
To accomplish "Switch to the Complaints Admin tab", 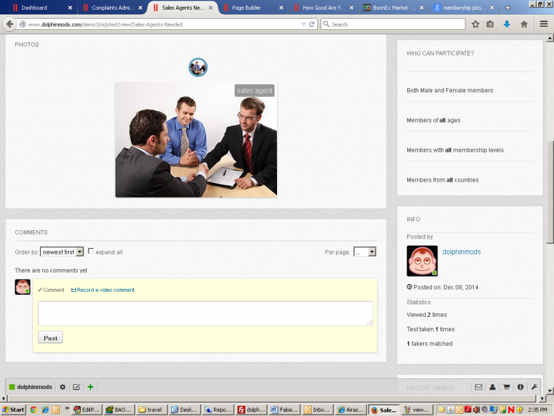I will tap(113, 8).
